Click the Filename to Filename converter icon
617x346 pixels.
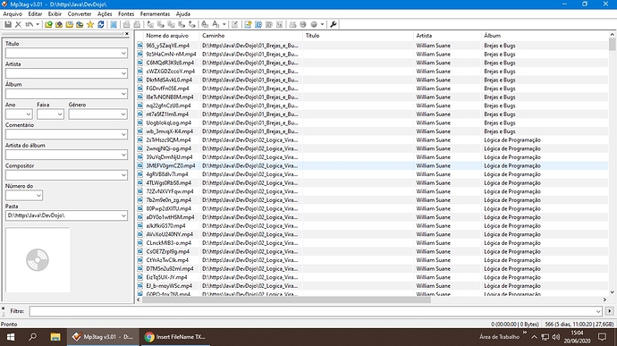point(171,24)
